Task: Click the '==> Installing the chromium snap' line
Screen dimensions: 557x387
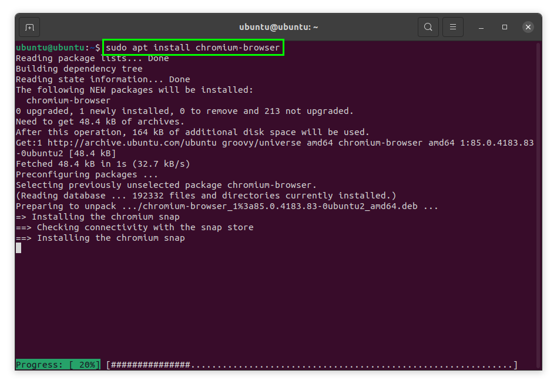Action: click(100, 238)
